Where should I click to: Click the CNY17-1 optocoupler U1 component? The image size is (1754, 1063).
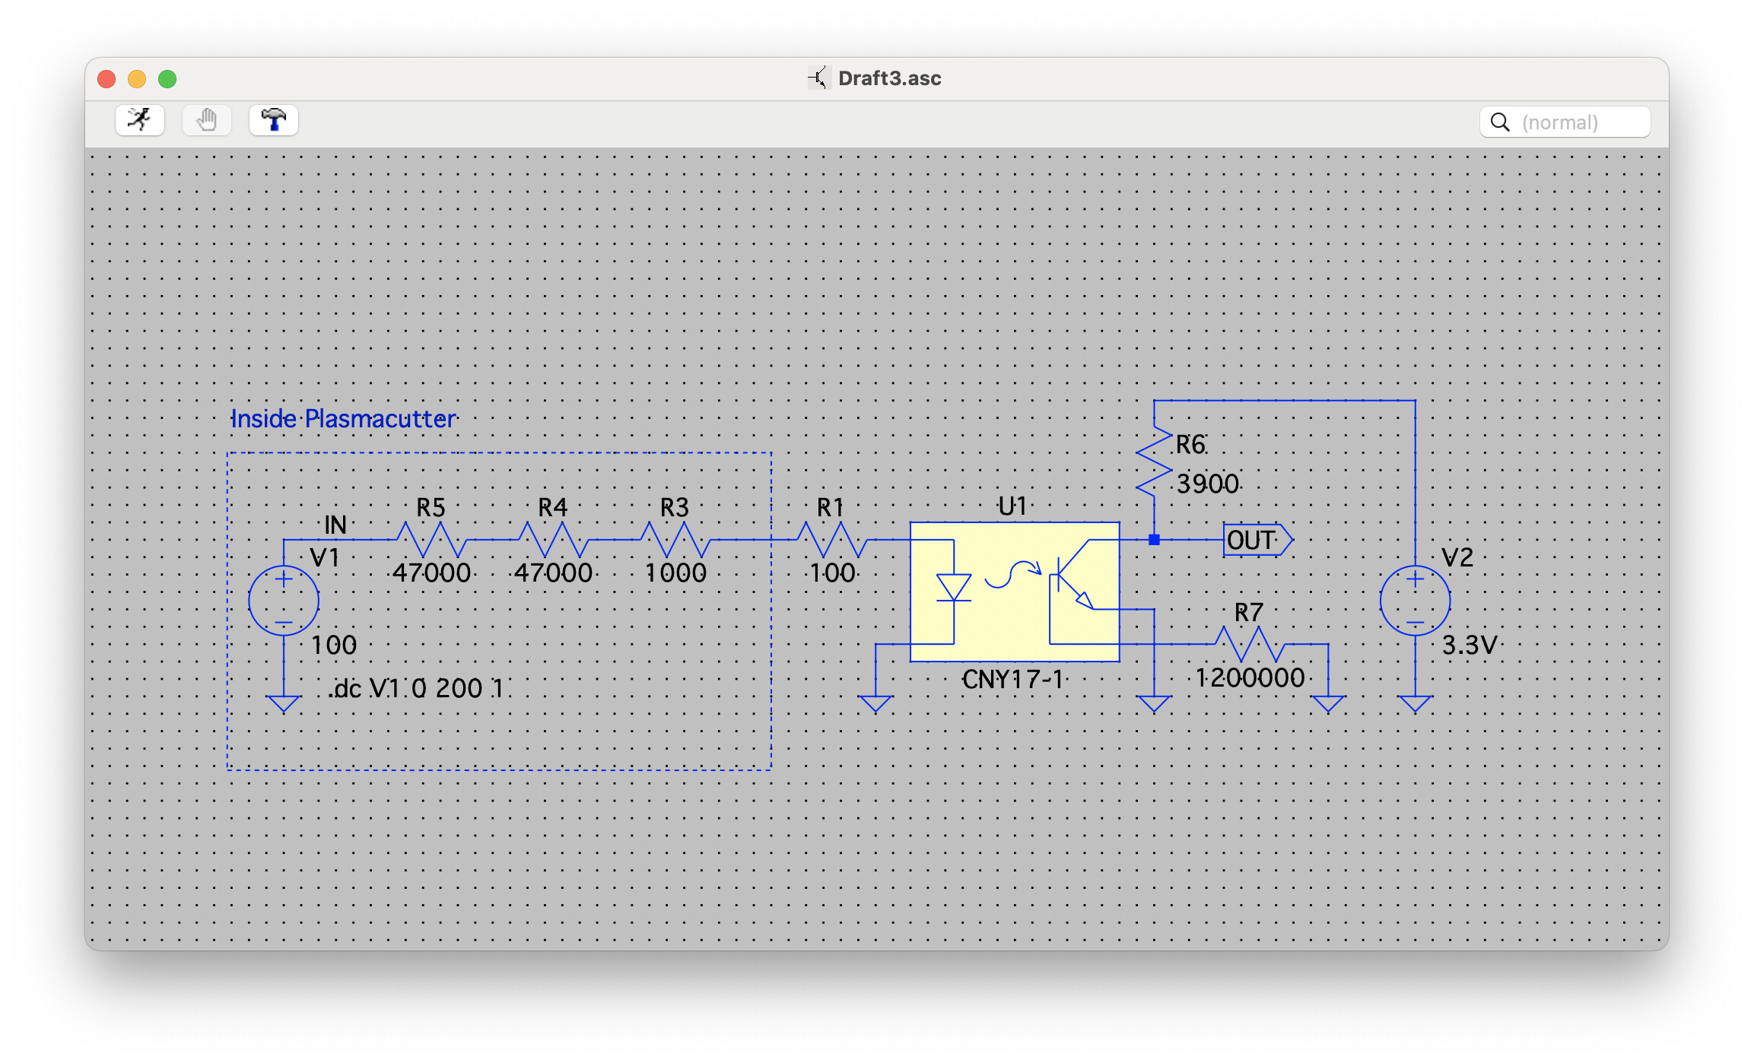[1014, 592]
